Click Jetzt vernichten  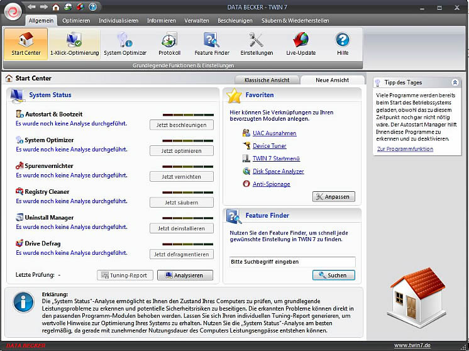182,177
